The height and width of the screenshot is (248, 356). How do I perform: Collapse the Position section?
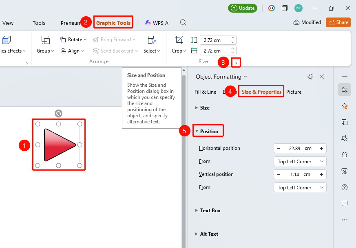[x=207, y=132]
